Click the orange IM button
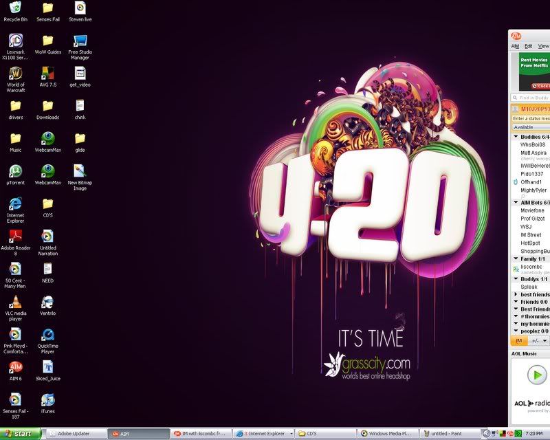 pyautogui.click(x=518, y=340)
